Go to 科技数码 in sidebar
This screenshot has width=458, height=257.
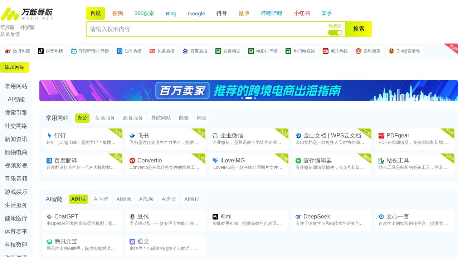pyautogui.click(x=16, y=245)
